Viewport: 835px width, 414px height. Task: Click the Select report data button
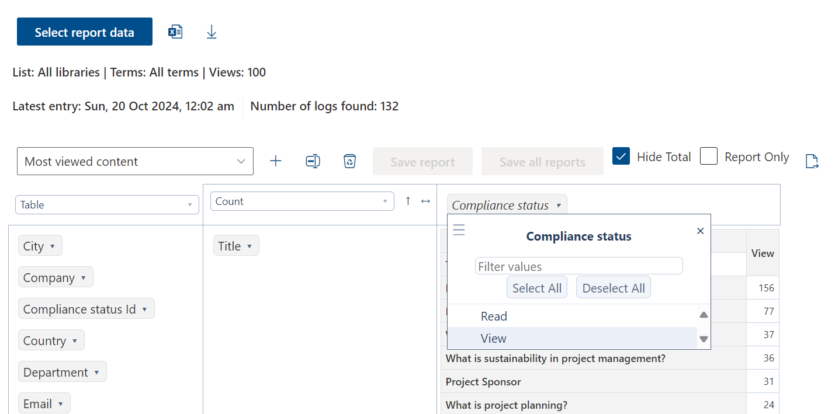(x=85, y=32)
